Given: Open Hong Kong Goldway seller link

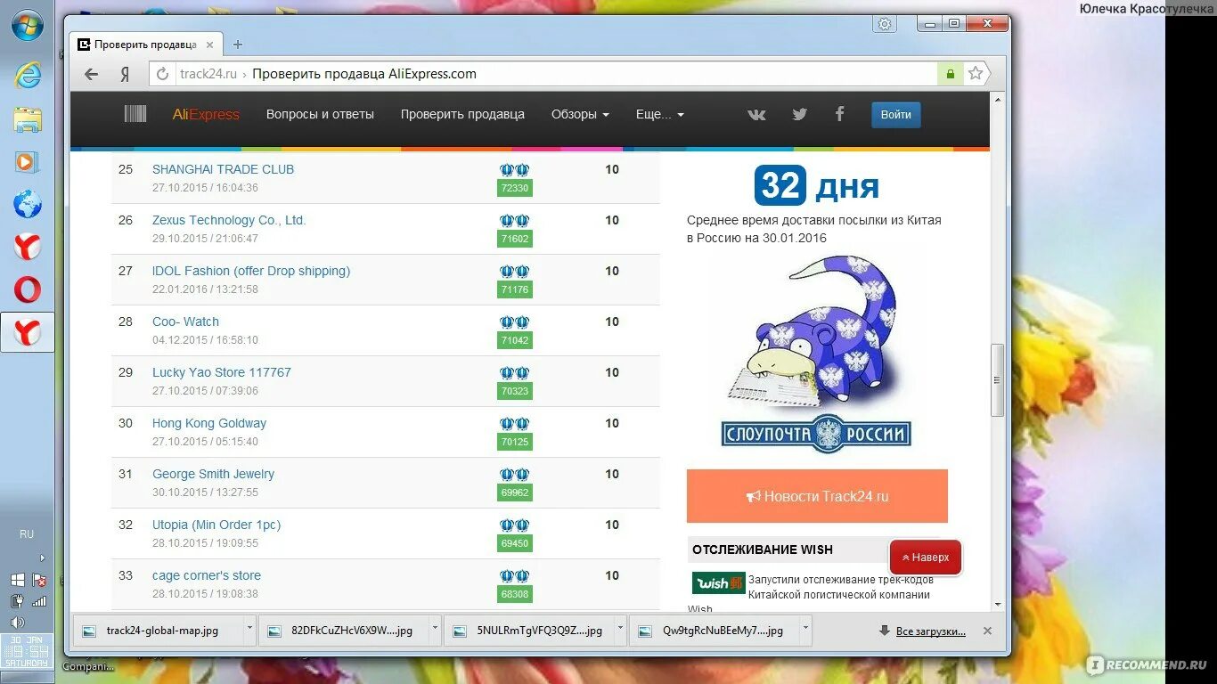Looking at the screenshot, I should (209, 423).
